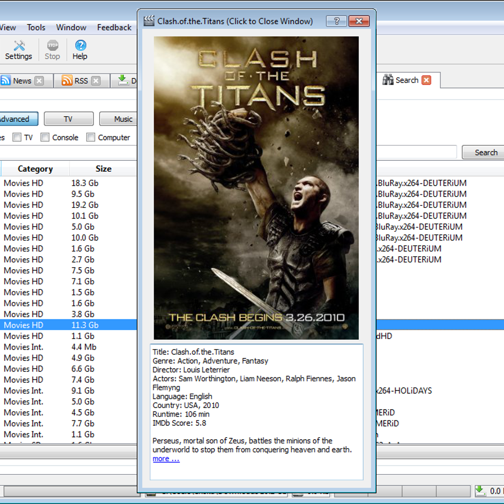Click into the search text field
Image resolution: width=504 pixels, height=504 pixels.
[416, 152]
